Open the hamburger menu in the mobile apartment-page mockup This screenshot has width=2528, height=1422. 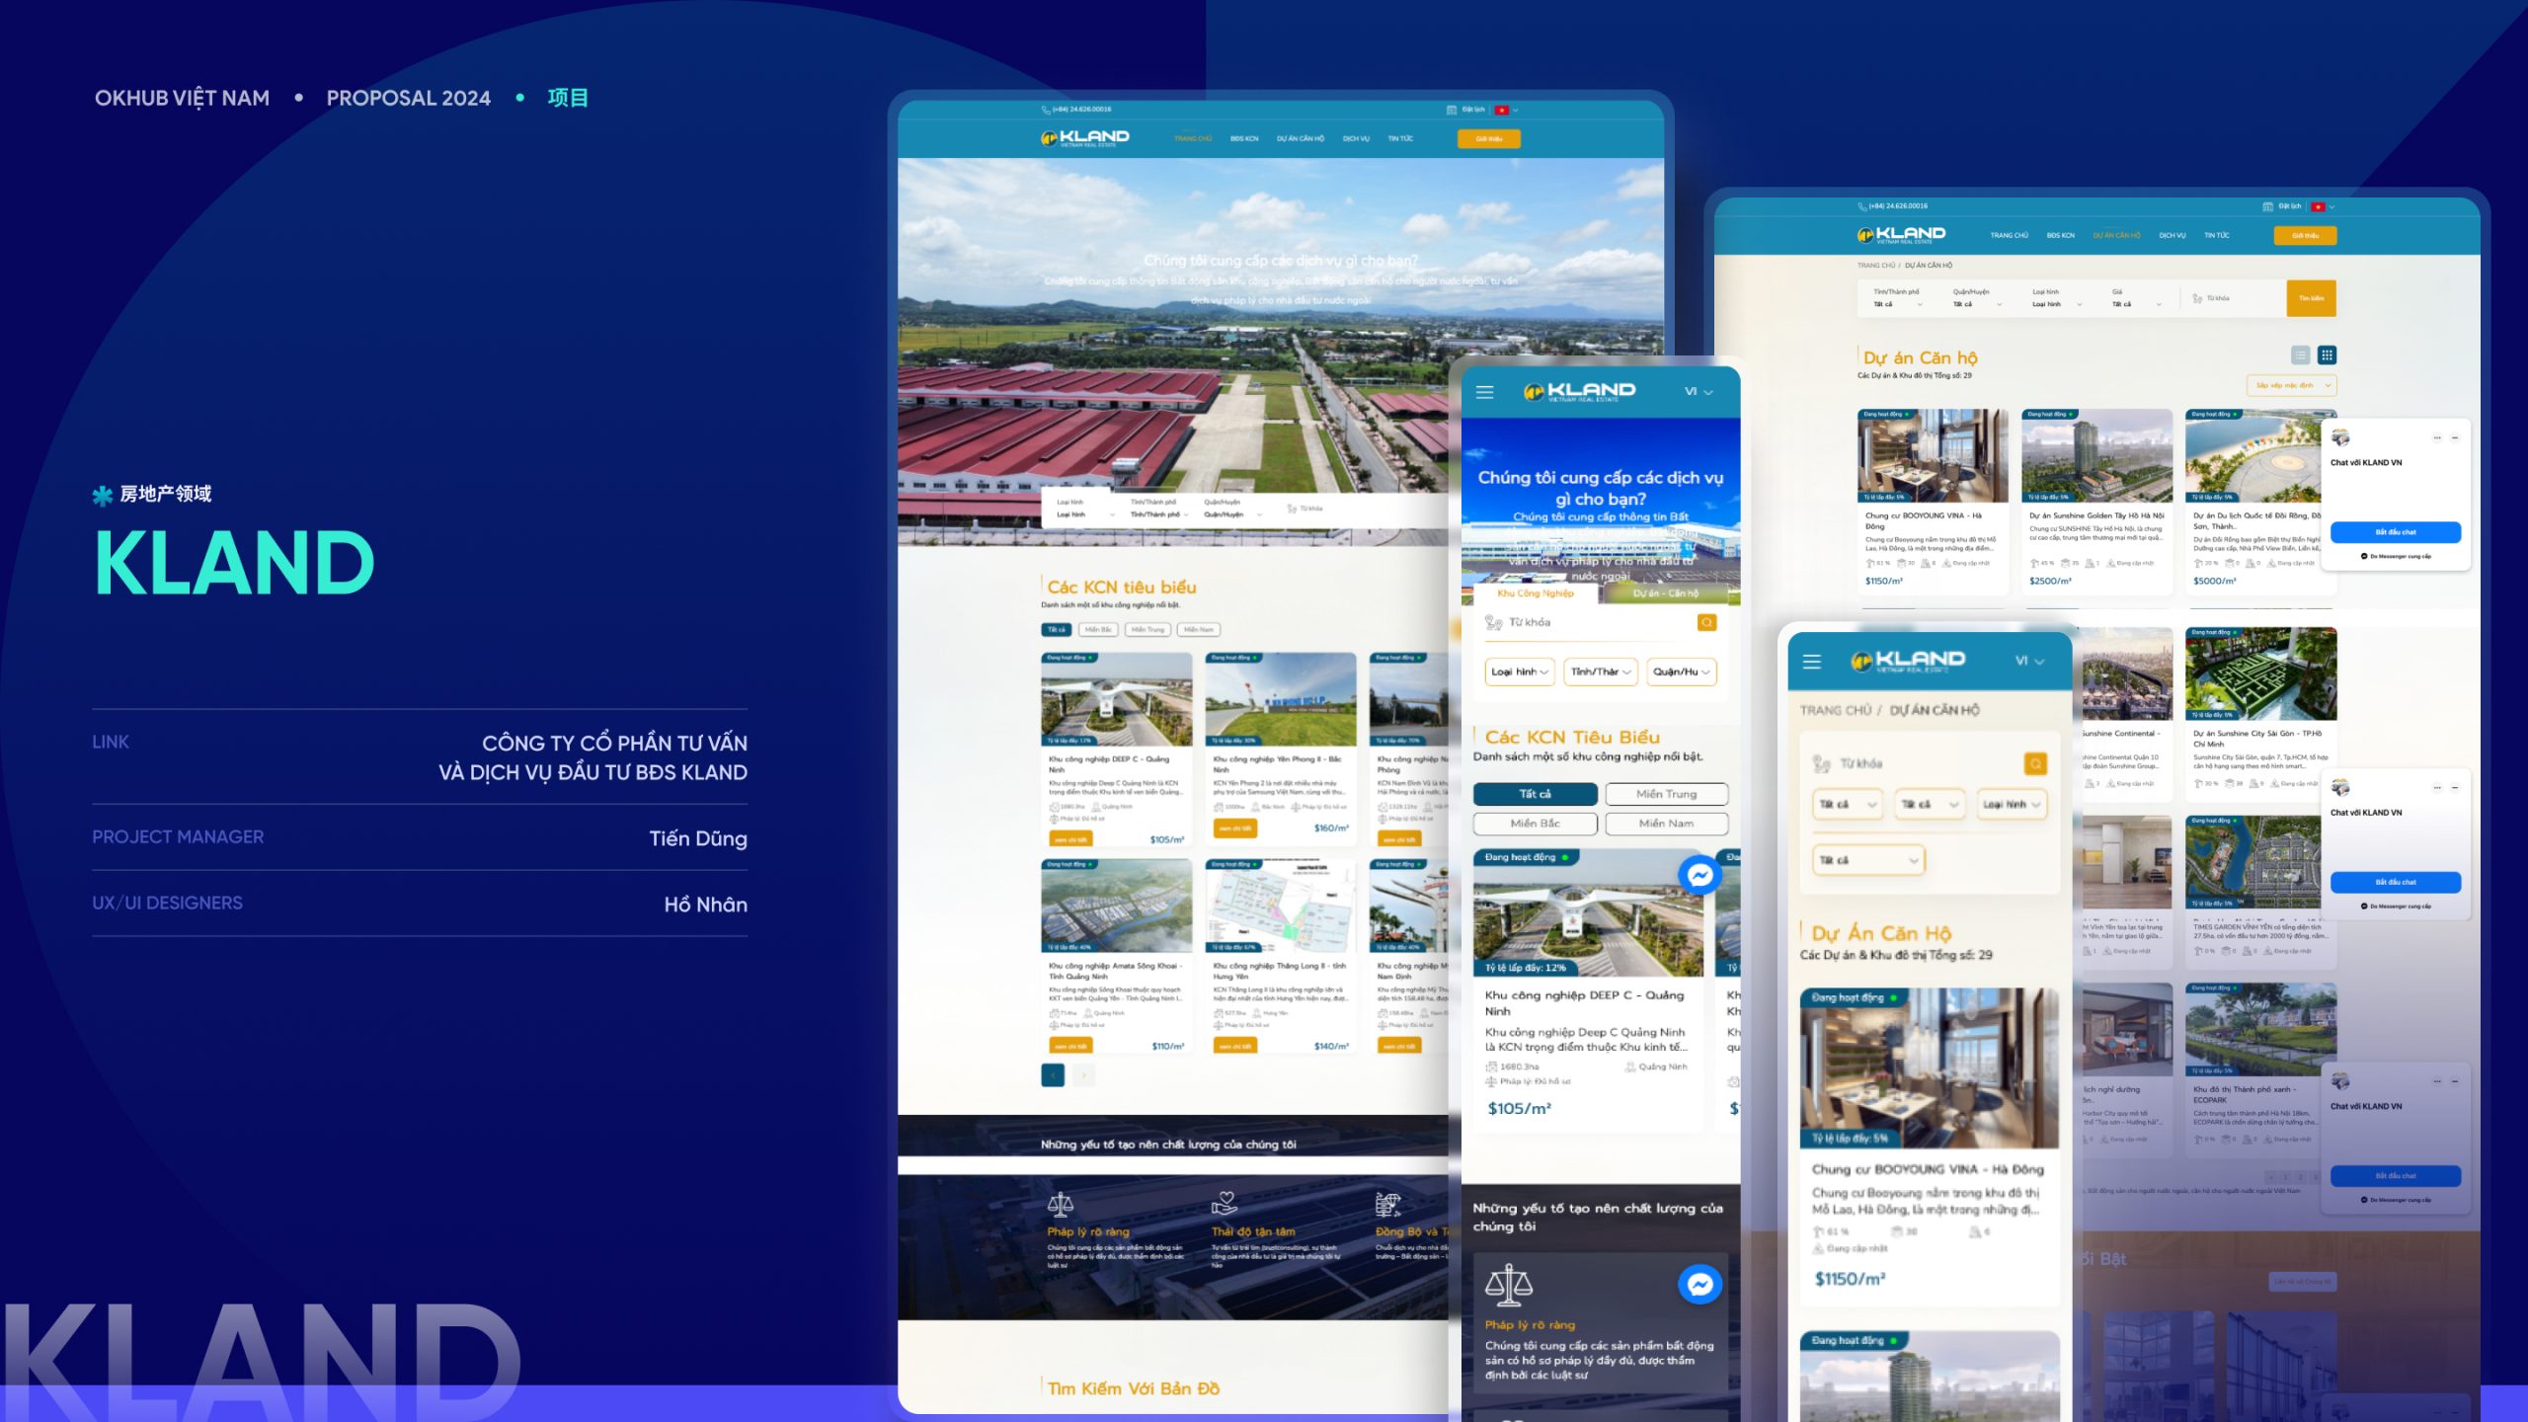pos(1812,662)
